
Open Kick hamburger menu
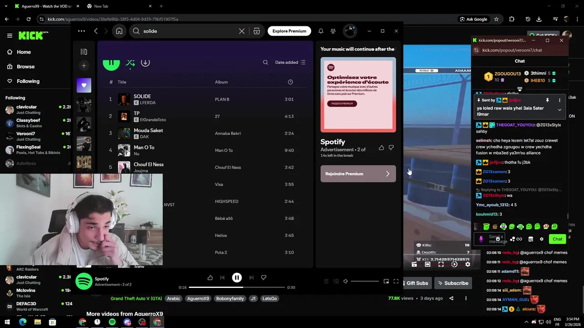(x=10, y=36)
